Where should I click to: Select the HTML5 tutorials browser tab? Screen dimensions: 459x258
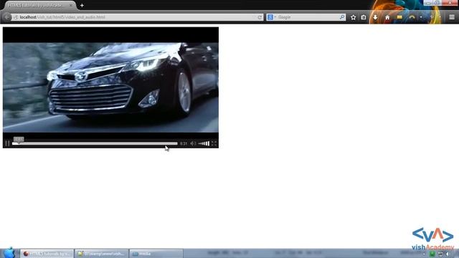39,5
